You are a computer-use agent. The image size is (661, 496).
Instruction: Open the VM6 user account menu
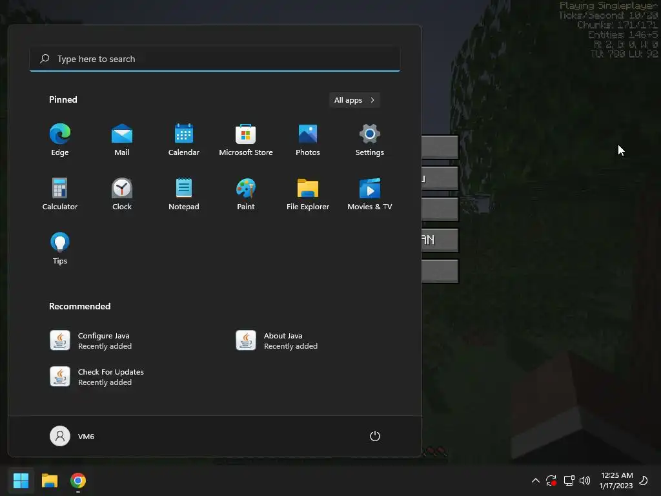coord(72,436)
